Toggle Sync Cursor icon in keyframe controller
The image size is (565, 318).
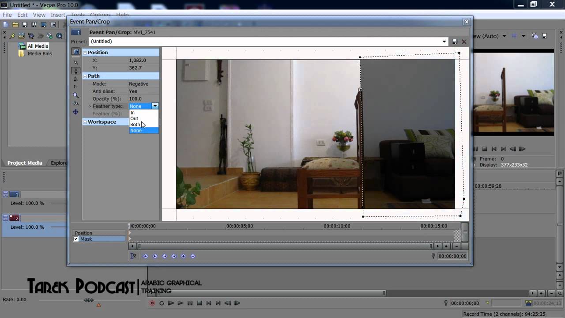pos(133,256)
